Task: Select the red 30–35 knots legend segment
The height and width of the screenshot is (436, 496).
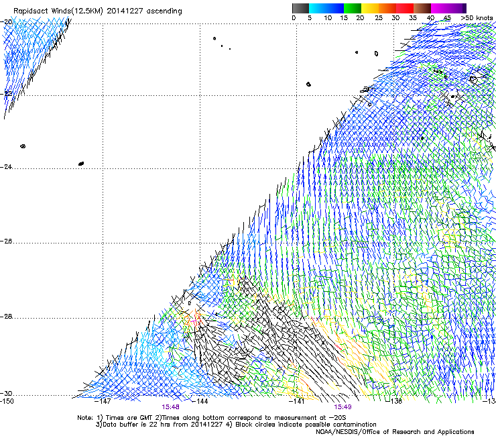Action: [x=405, y=8]
